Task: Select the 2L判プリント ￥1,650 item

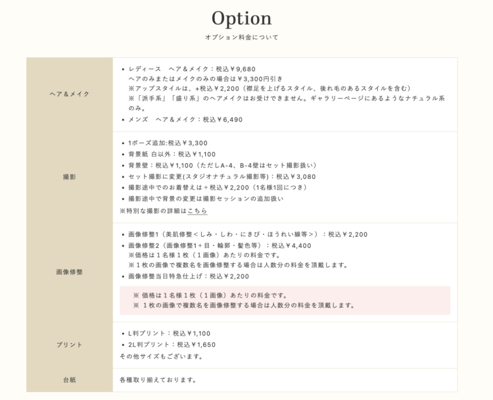Action: pos(172,345)
